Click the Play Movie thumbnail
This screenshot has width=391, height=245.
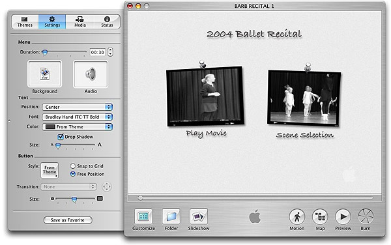click(x=205, y=96)
